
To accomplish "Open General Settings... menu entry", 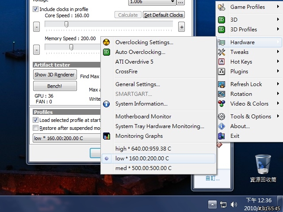I will click(158, 84).
